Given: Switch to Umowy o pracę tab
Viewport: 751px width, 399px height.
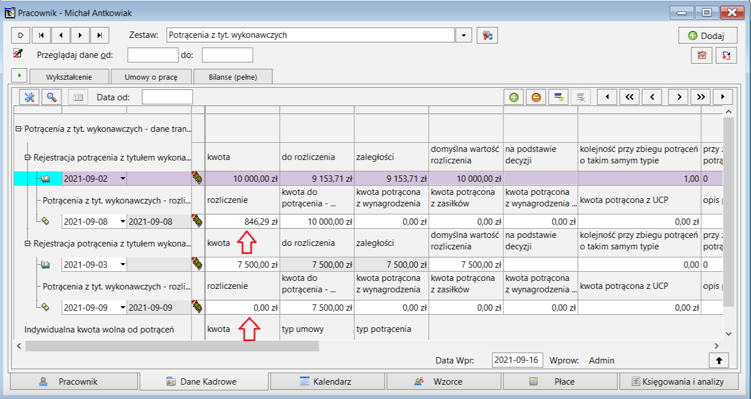Looking at the screenshot, I should point(151,77).
